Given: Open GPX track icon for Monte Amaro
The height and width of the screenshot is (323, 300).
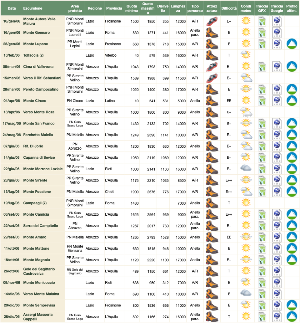Looking at the screenshot, I should 262,237.
